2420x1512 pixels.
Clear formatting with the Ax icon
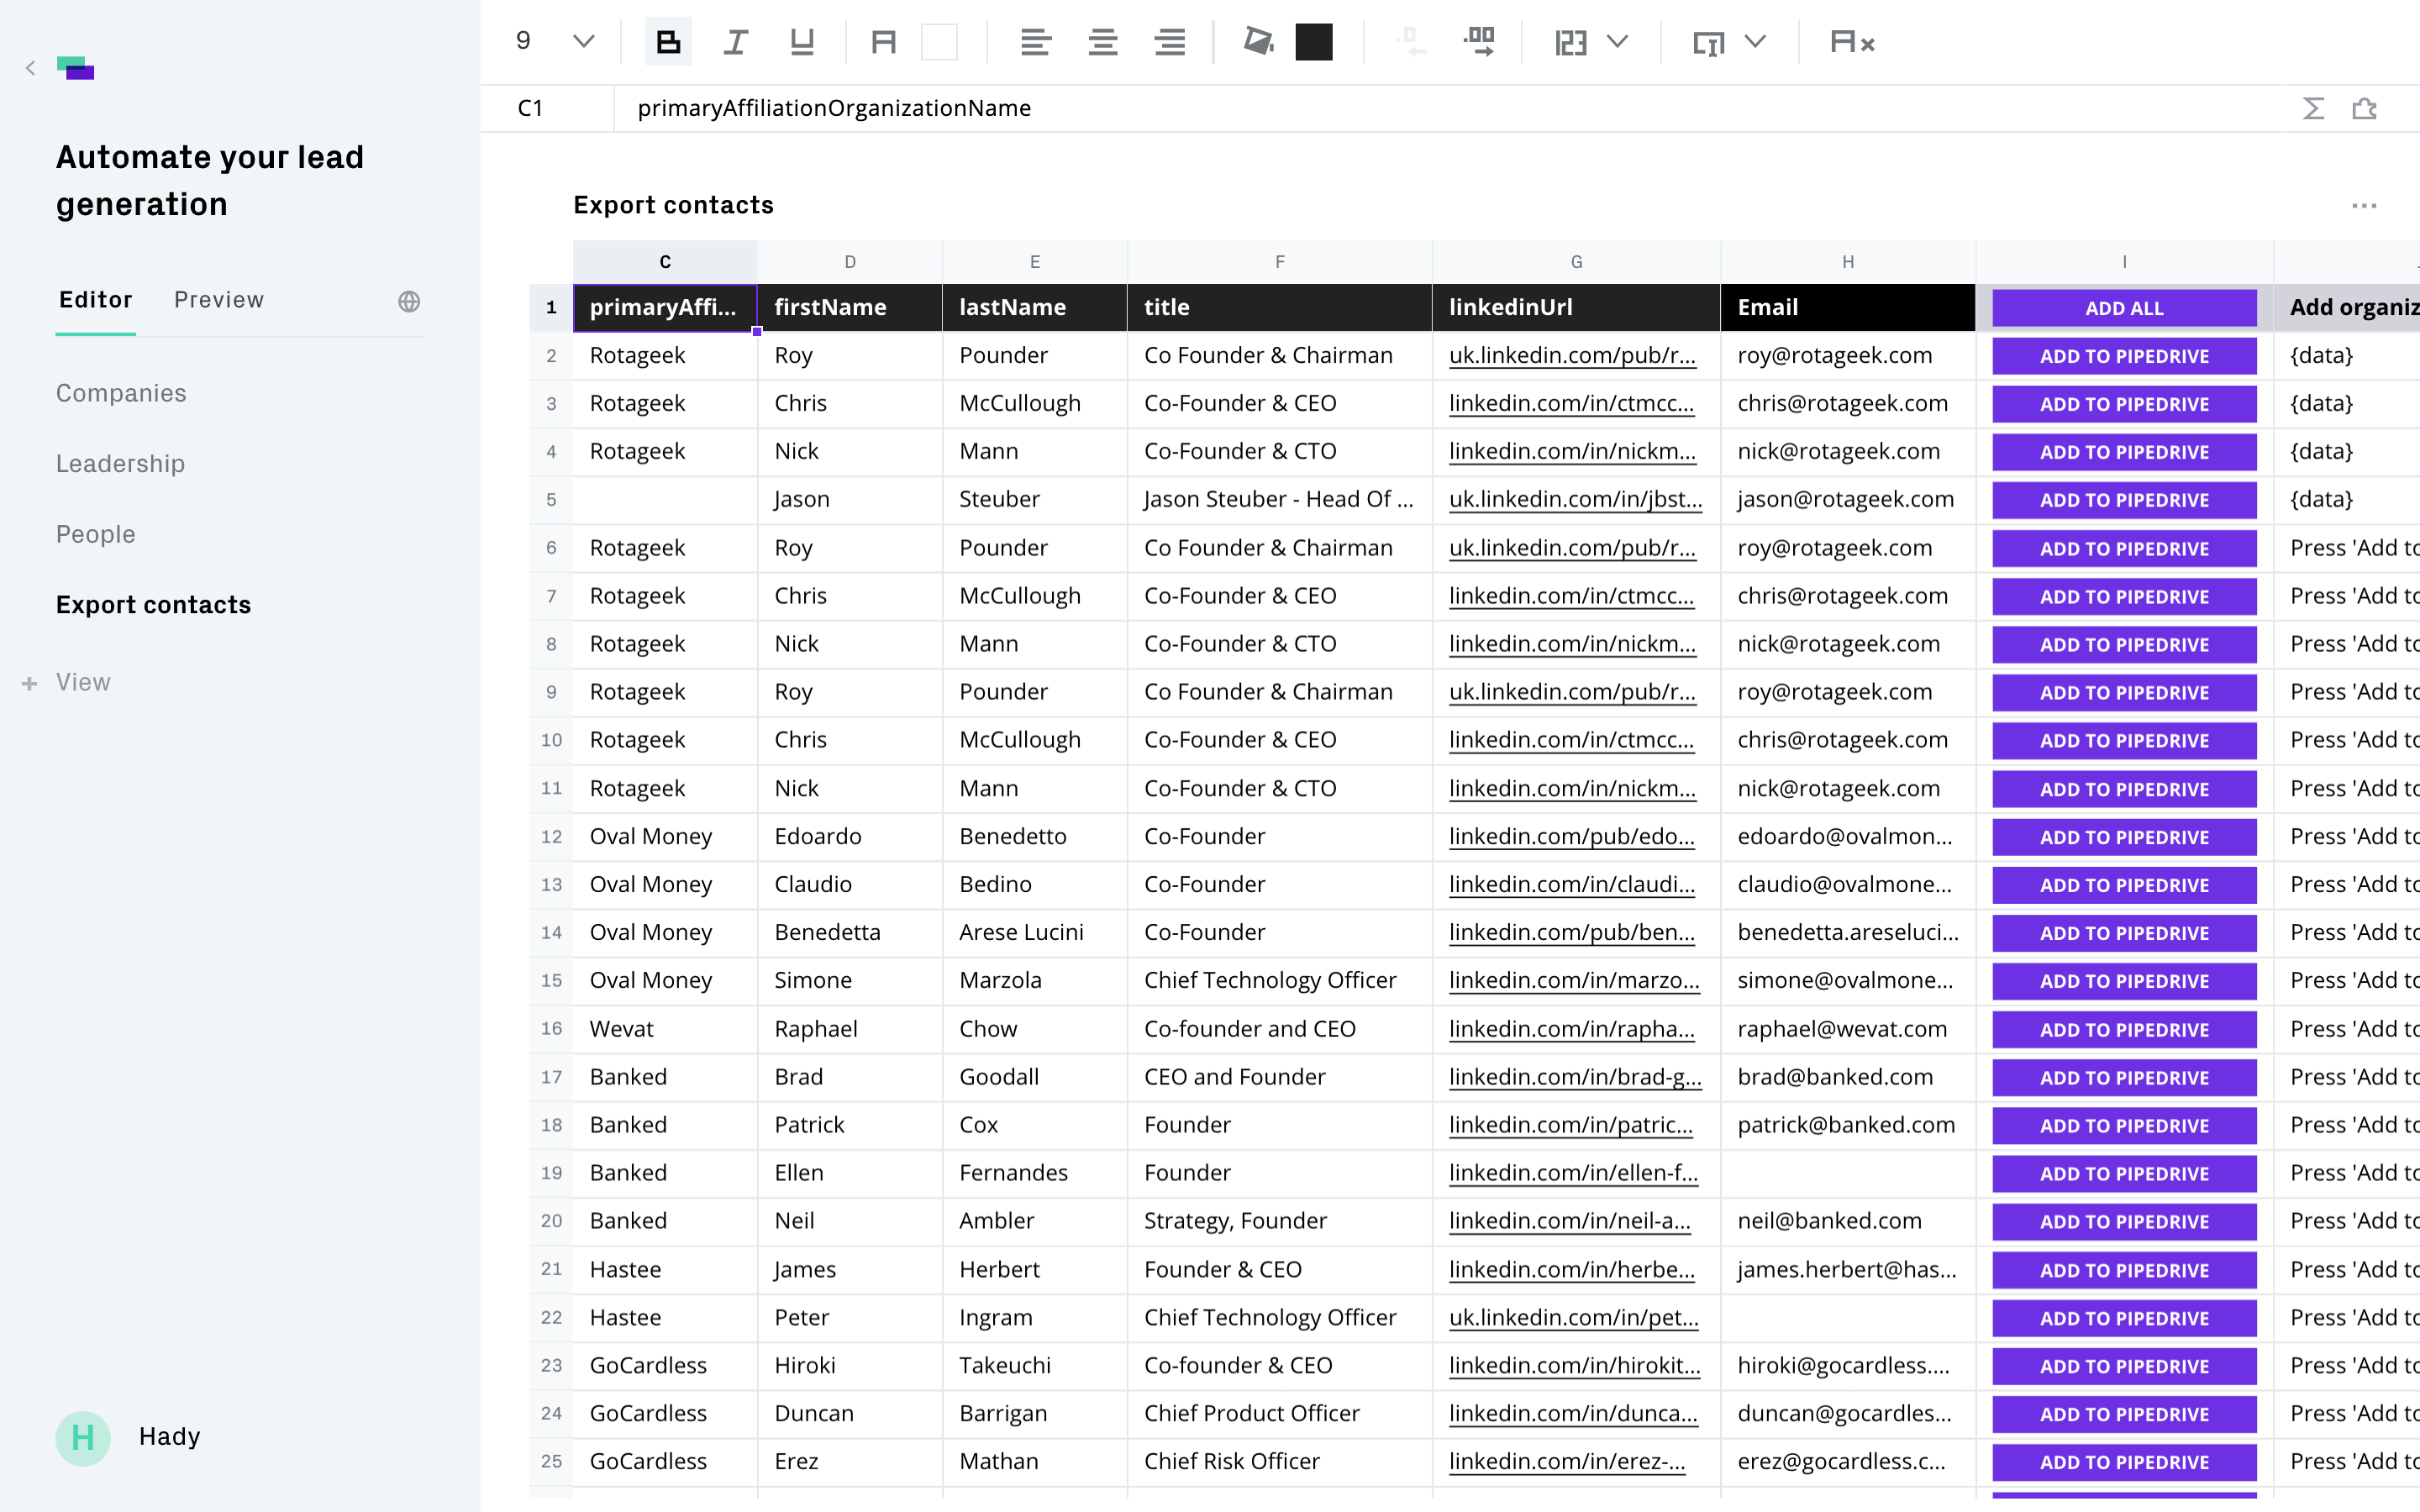[x=1852, y=42]
